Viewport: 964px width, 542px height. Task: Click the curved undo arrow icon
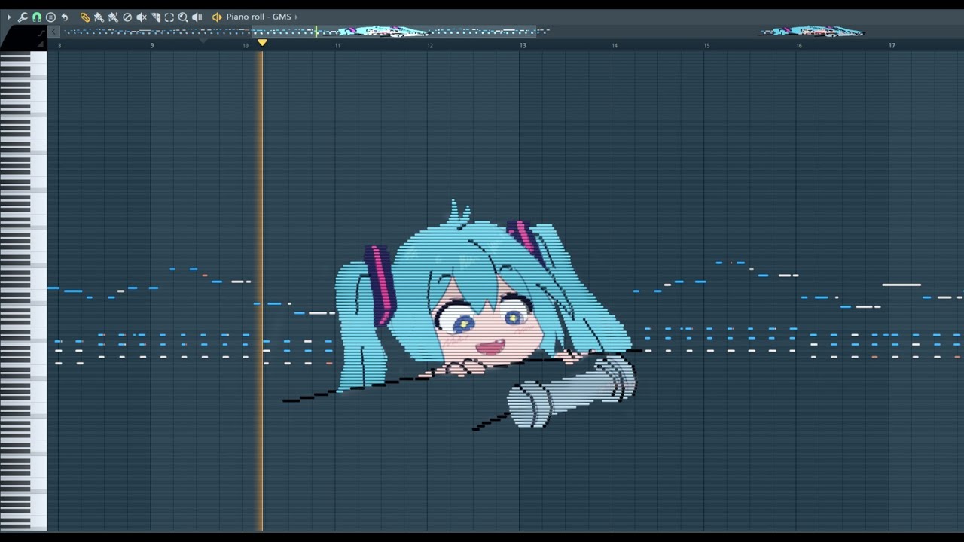click(65, 17)
